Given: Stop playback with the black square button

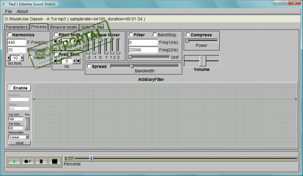Looking at the screenshot, I should (55, 162).
